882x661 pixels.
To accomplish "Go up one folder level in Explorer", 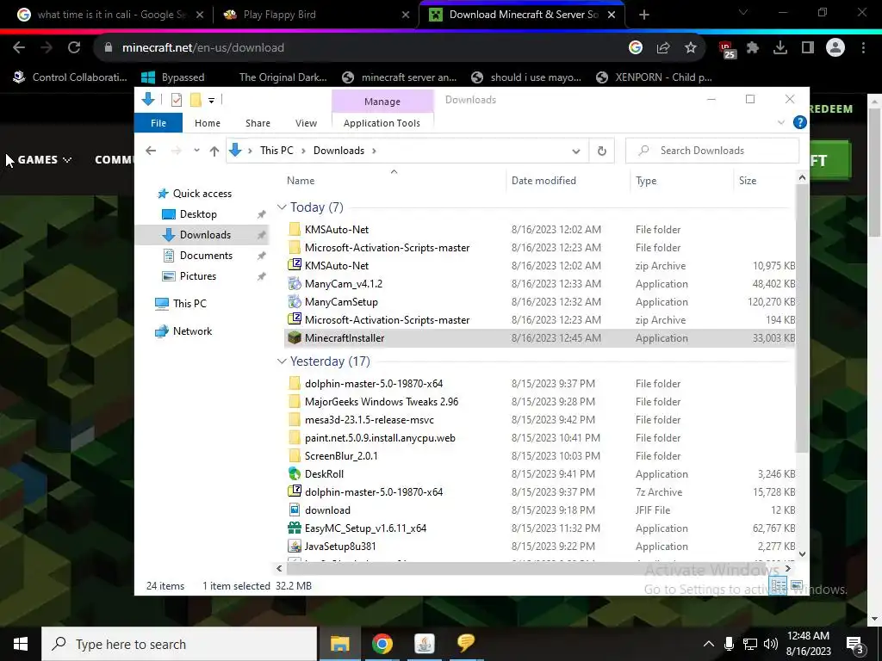I will pos(214,151).
